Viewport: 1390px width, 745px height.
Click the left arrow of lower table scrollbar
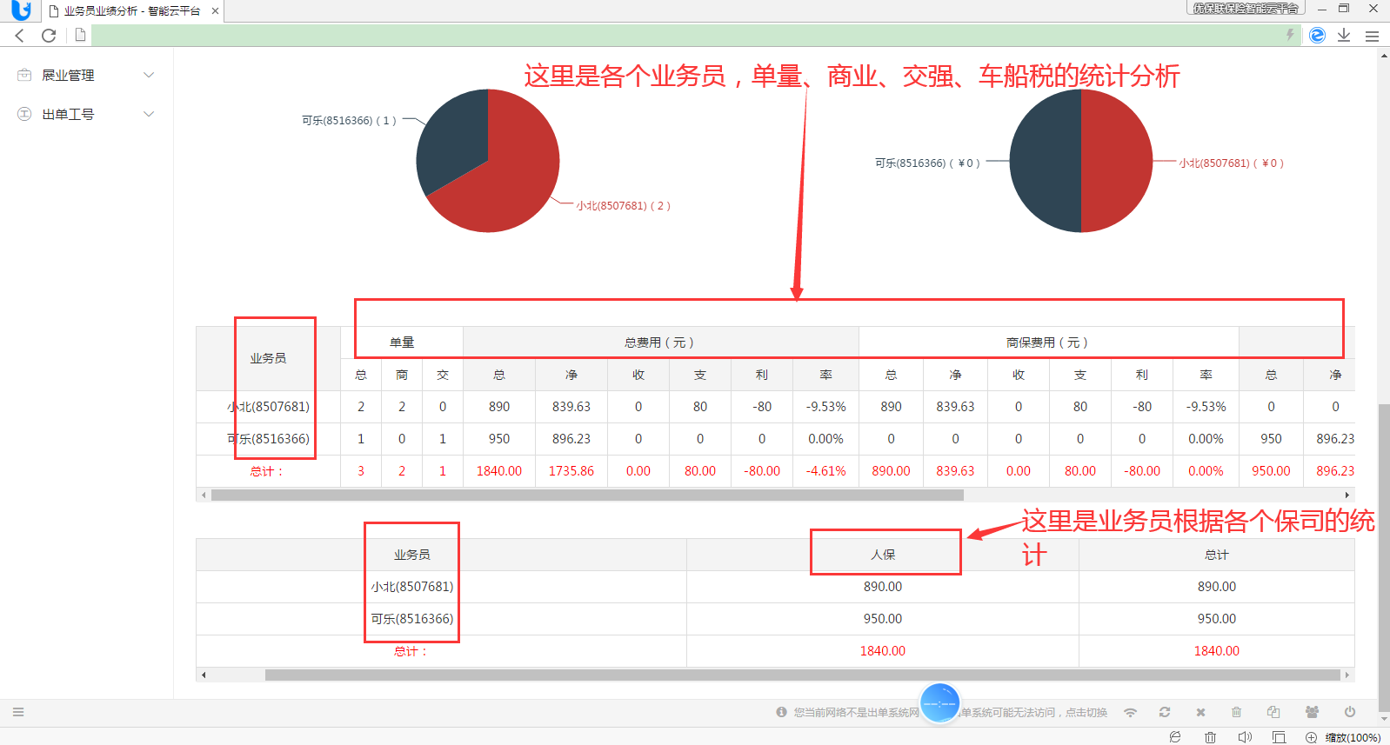point(204,675)
